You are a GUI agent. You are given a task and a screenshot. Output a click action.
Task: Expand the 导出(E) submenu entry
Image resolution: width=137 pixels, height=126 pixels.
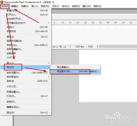[x=25, y=67]
